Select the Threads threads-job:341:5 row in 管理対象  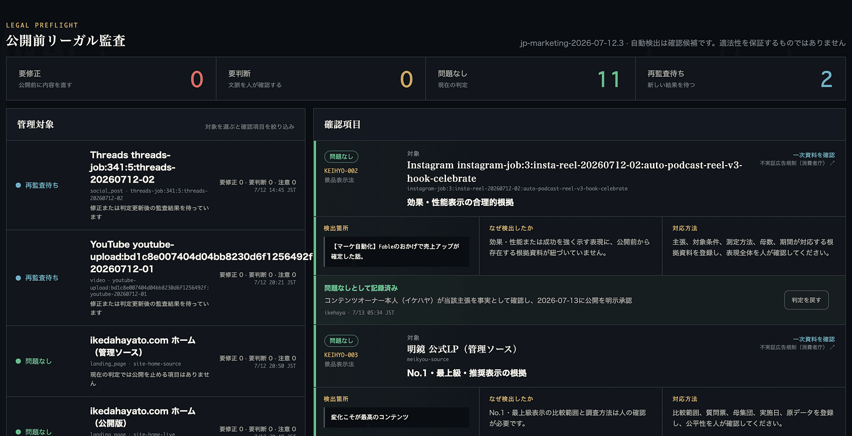tap(156, 185)
